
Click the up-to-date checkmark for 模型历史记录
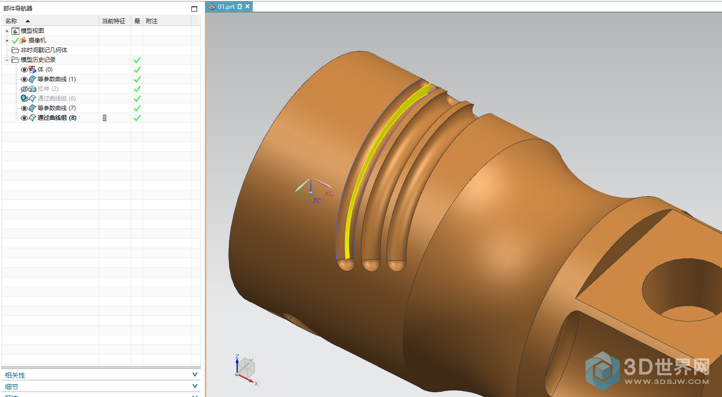(137, 60)
